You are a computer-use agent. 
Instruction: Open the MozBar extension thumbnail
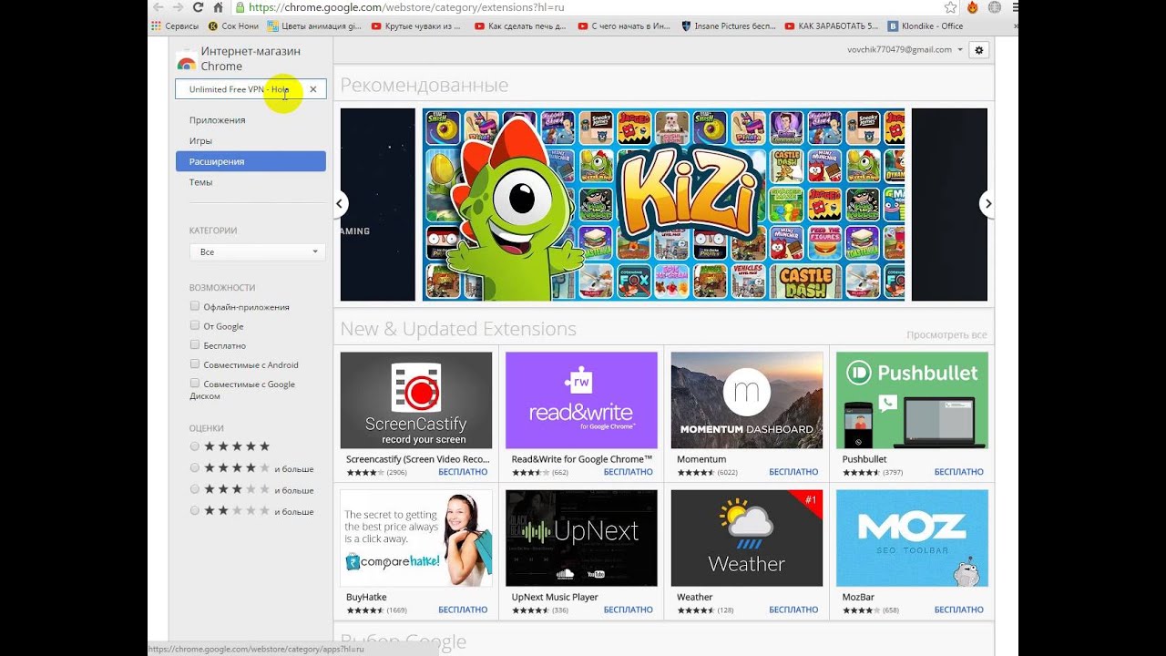point(912,538)
